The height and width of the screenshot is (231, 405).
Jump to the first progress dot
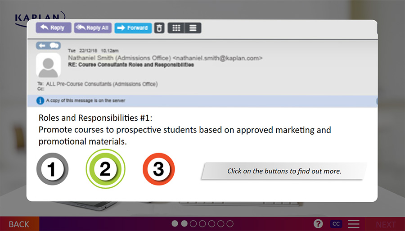(x=175, y=224)
